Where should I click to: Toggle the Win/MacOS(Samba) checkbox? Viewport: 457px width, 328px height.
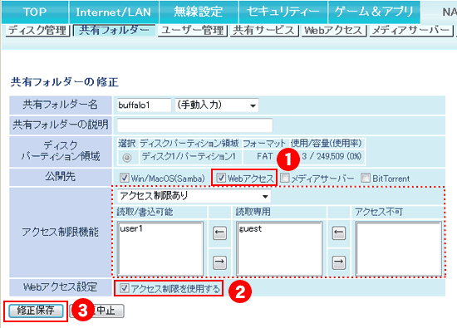click(x=125, y=178)
